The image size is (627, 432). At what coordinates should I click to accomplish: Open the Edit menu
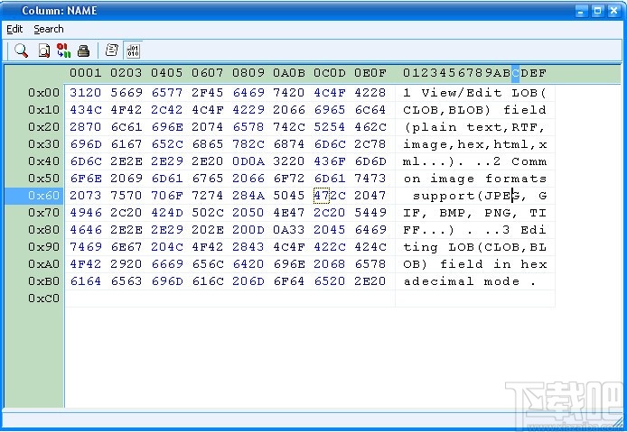[14, 29]
